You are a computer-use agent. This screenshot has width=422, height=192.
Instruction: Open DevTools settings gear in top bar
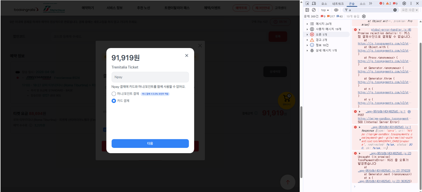pos(404,3)
